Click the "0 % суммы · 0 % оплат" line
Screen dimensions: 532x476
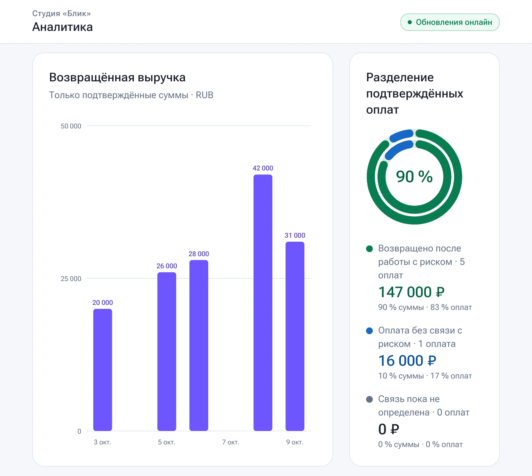[420, 444]
